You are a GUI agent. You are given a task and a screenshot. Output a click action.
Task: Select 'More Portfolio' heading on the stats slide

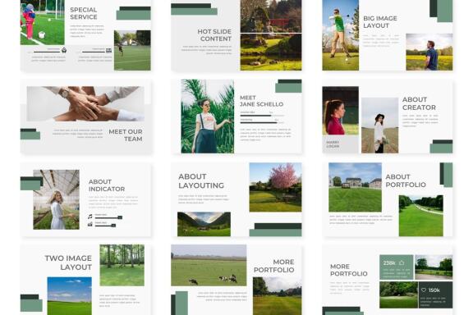tap(349, 270)
